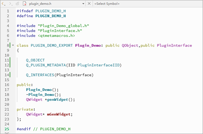Click the Q_OBJECT macro

coord(36,60)
